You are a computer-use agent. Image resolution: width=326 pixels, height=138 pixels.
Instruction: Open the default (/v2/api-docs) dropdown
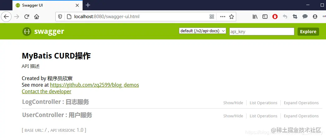coord(202,31)
